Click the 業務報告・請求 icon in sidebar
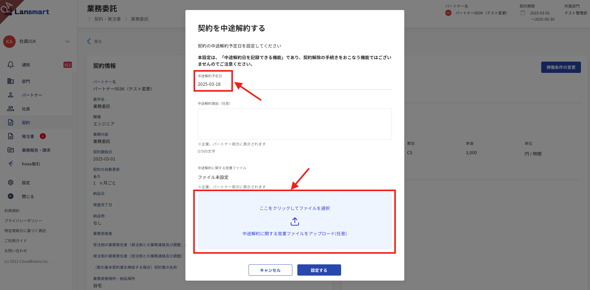This screenshot has width=590, height=290. (x=11, y=150)
